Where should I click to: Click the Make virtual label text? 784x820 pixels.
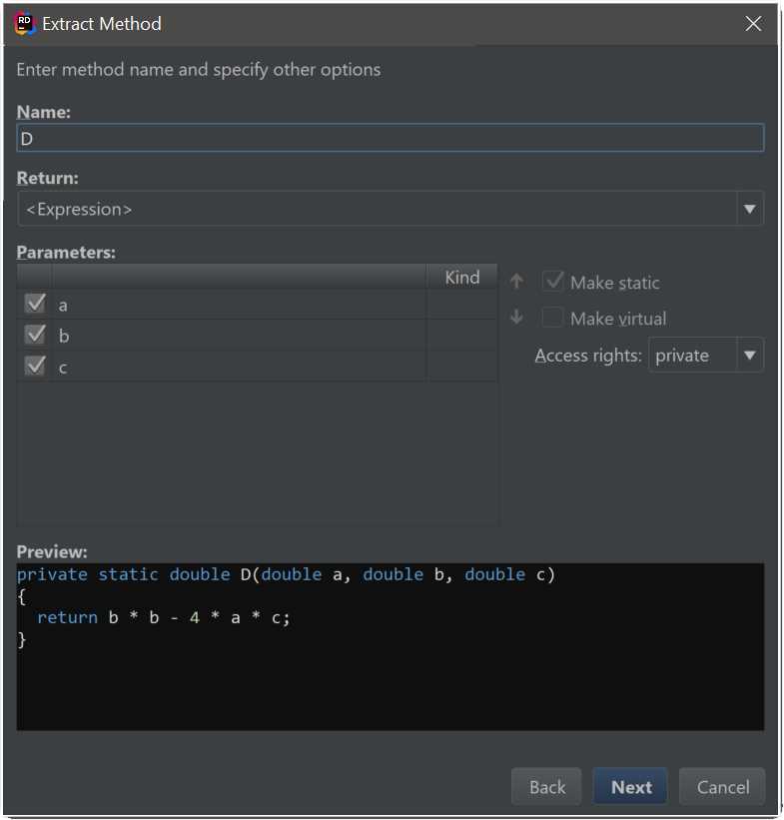click(618, 319)
